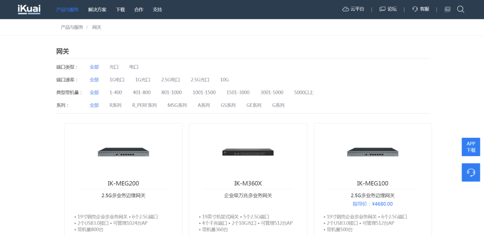
Task: Filter capacity by 401-800
Action: pos(142,93)
